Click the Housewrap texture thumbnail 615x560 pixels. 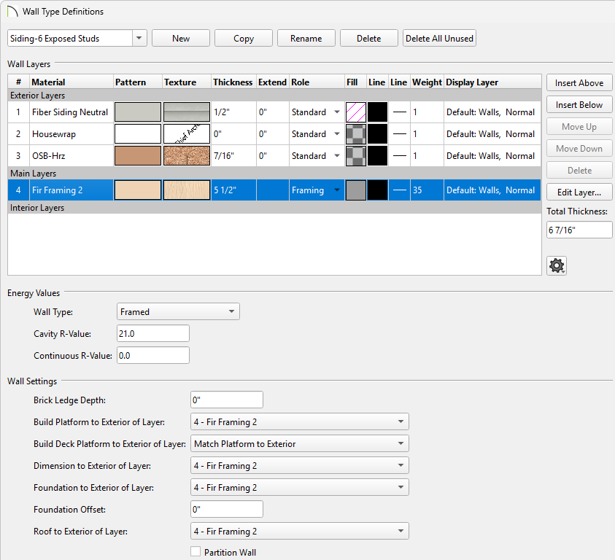(x=186, y=134)
